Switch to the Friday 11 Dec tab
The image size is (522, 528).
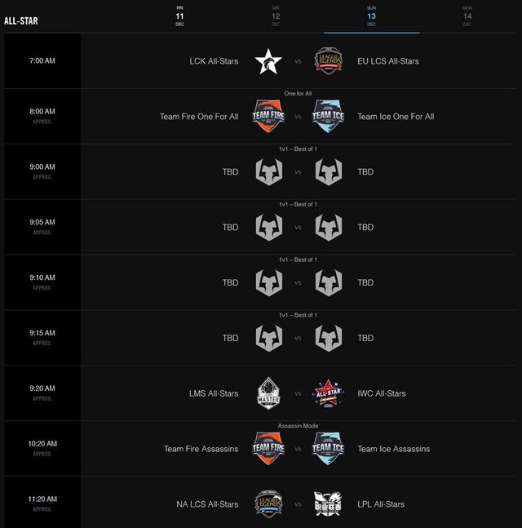tap(179, 16)
